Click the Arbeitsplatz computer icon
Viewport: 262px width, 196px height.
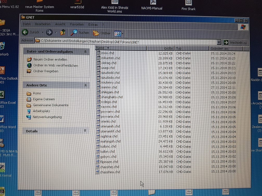click(29, 111)
